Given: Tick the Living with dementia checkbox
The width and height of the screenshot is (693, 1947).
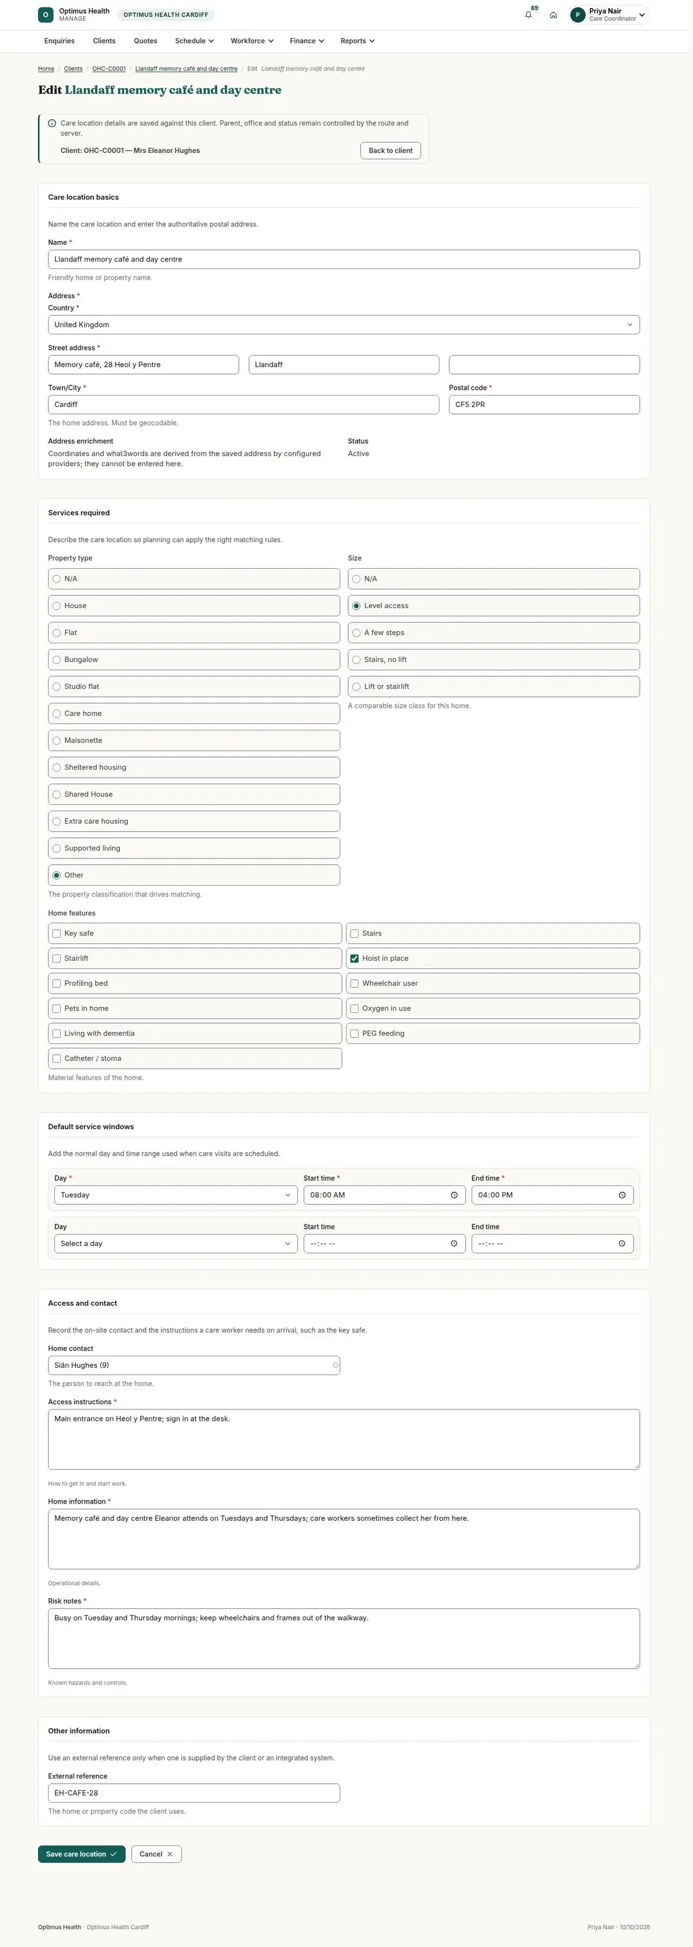Looking at the screenshot, I should tap(57, 1033).
